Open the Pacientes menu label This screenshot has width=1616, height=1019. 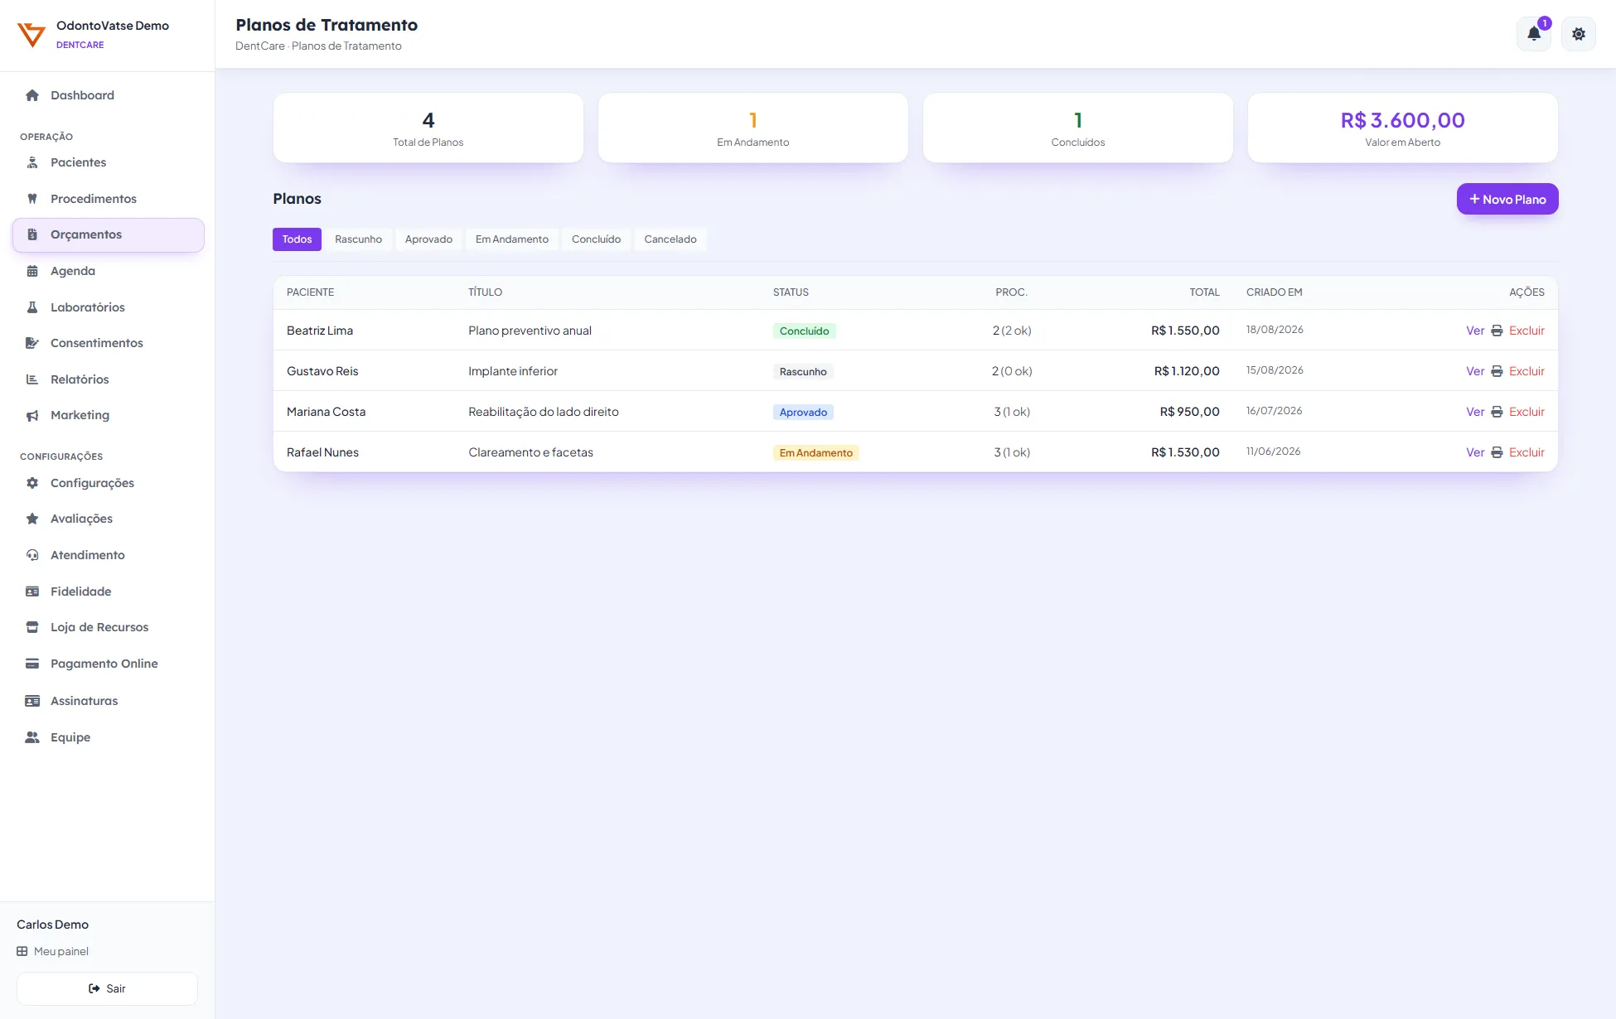pos(78,162)
